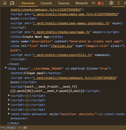Open the three-dot customize DevTools menu

[119, 3]
